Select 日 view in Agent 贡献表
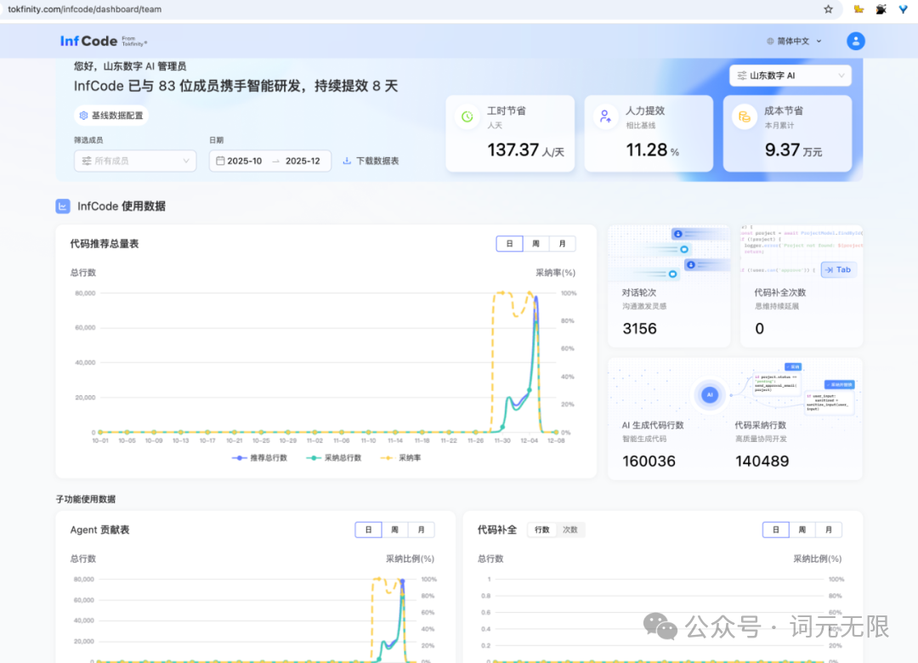 [368, 530]
